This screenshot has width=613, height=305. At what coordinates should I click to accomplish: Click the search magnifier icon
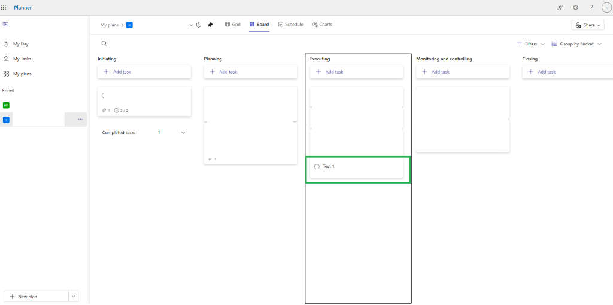pyautogui.click(x=104, y=44)
